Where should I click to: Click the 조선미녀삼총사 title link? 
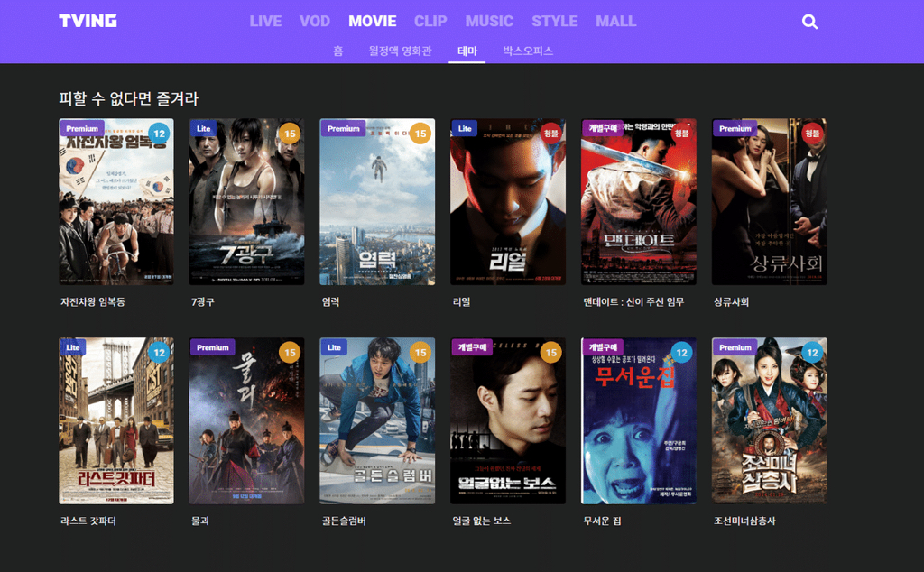[x=744, y=521]
